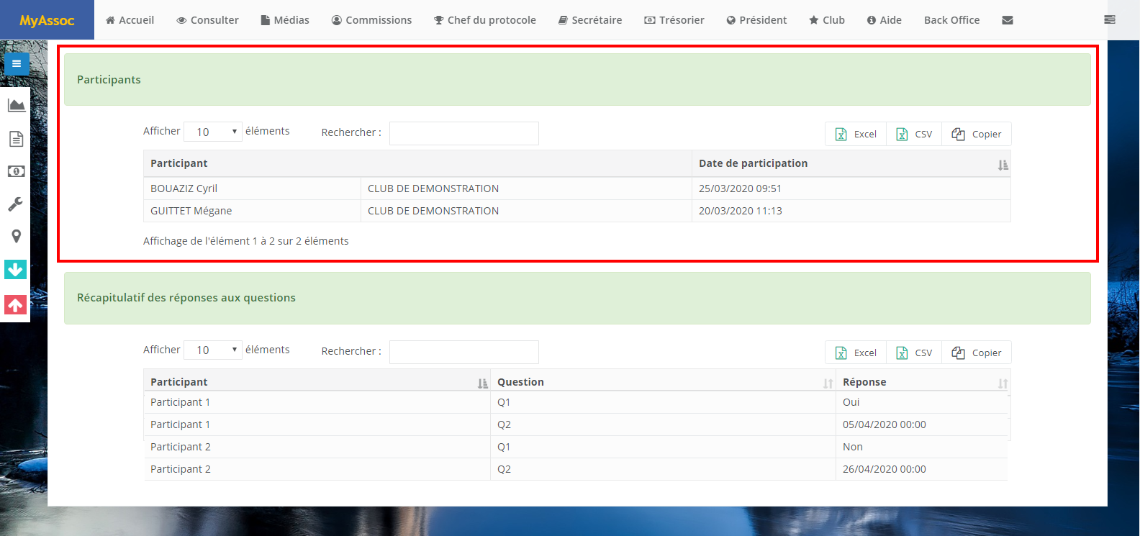1140x536 pixels.
Task: Click the date 20/03/2020 11:13
Action: click(x=740, y=211)
